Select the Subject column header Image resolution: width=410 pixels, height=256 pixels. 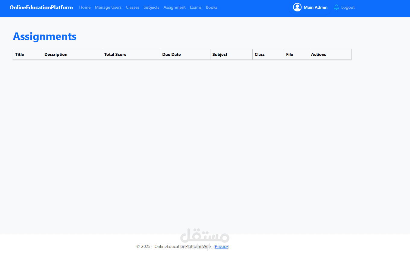click(231, 54)
